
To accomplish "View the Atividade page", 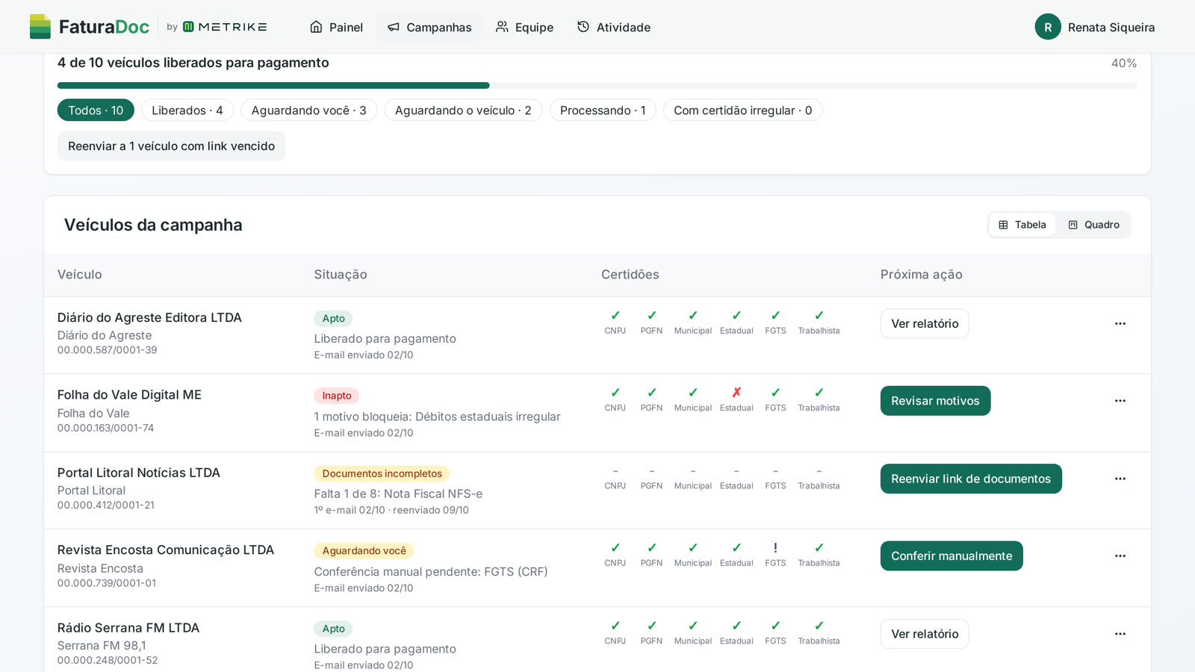I will (x=613, y=27).
